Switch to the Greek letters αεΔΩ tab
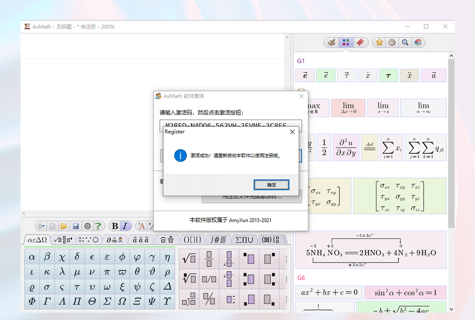This screenshot has width=475, height=320. [37, 239]
